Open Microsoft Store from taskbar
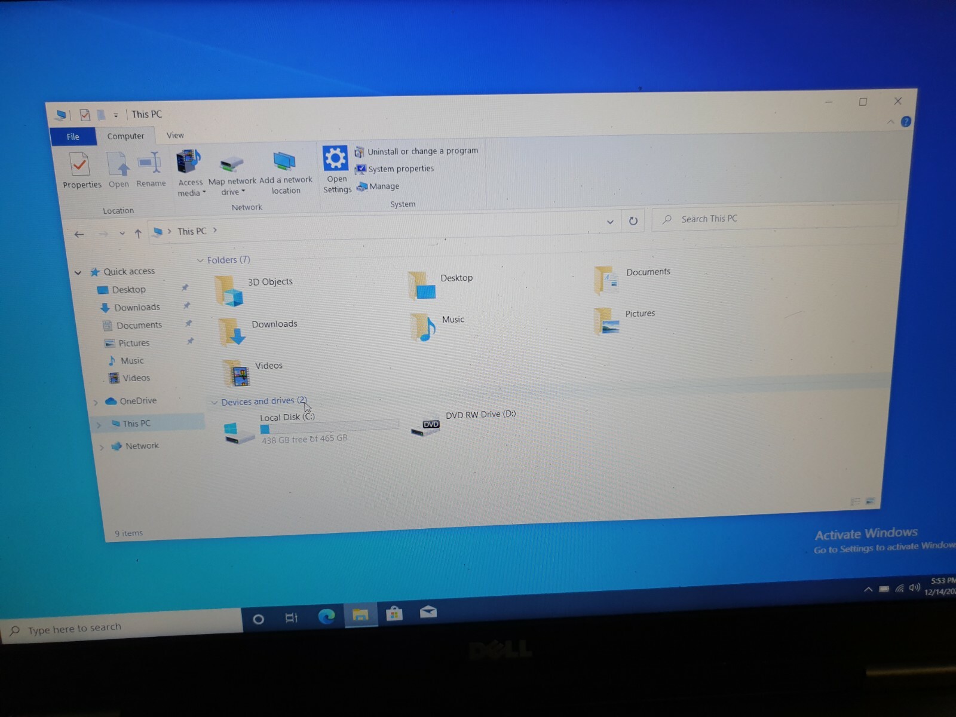 (394, 613)
